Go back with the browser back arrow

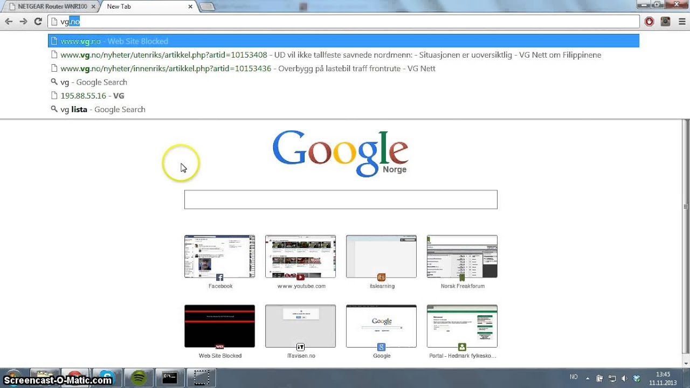9,22
